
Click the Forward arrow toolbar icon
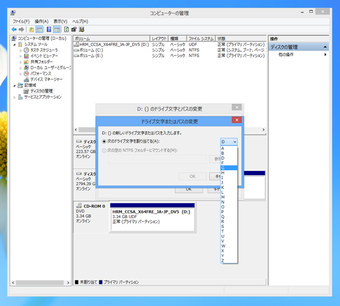(x=21, y=29)
